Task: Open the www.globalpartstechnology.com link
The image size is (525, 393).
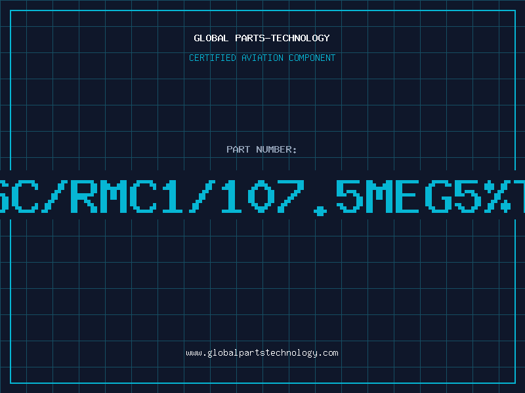Action: (x=262, y=353)
